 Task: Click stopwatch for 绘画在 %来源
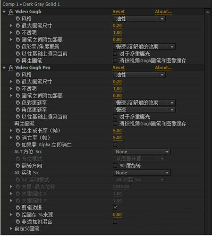(17, 215)
